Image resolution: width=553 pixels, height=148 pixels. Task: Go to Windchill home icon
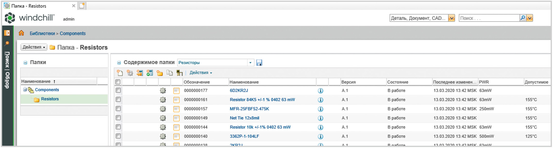[x=21, y=33]
